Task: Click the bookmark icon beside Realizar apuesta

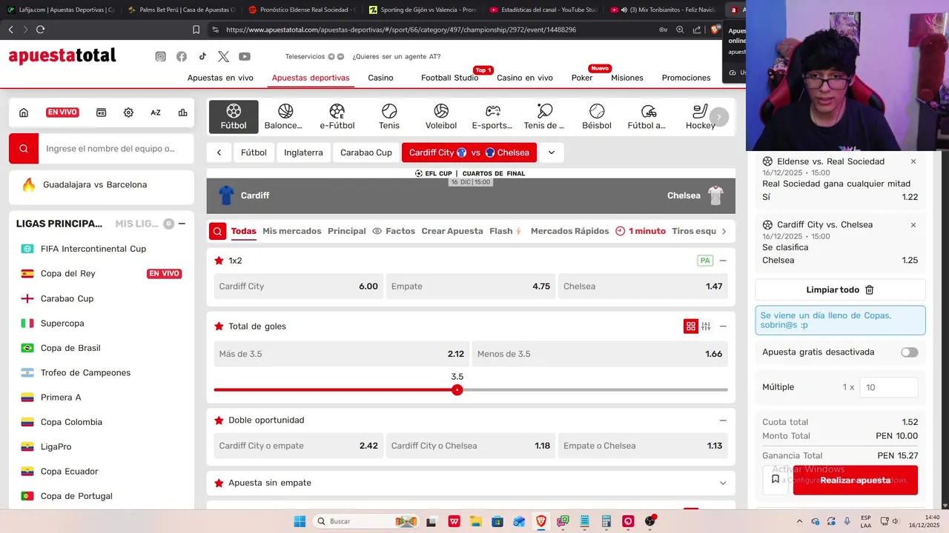Action: (x=776, y=480)
